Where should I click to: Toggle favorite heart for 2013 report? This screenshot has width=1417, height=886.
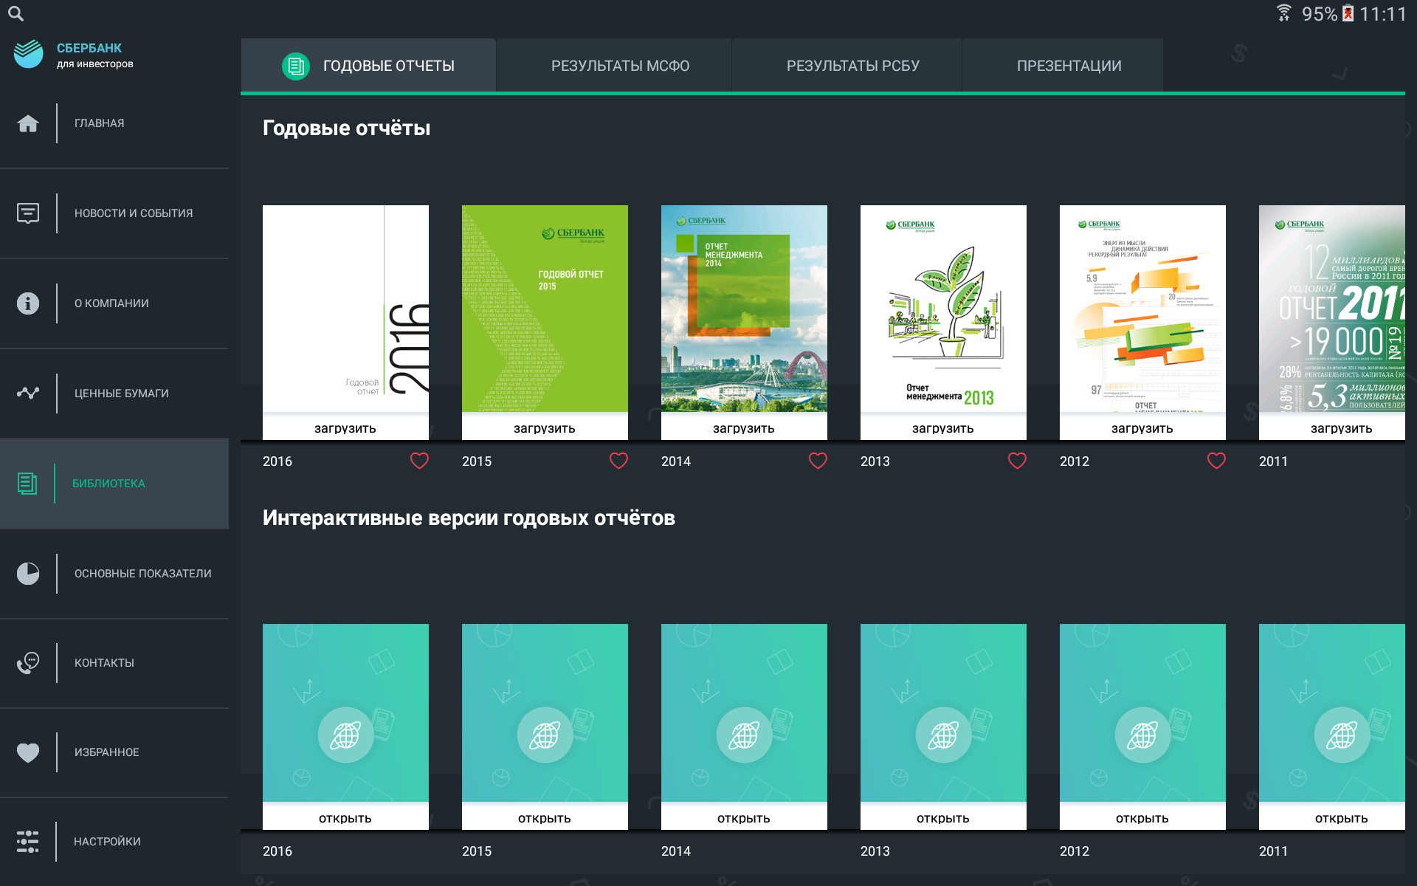click(1017, 461)
